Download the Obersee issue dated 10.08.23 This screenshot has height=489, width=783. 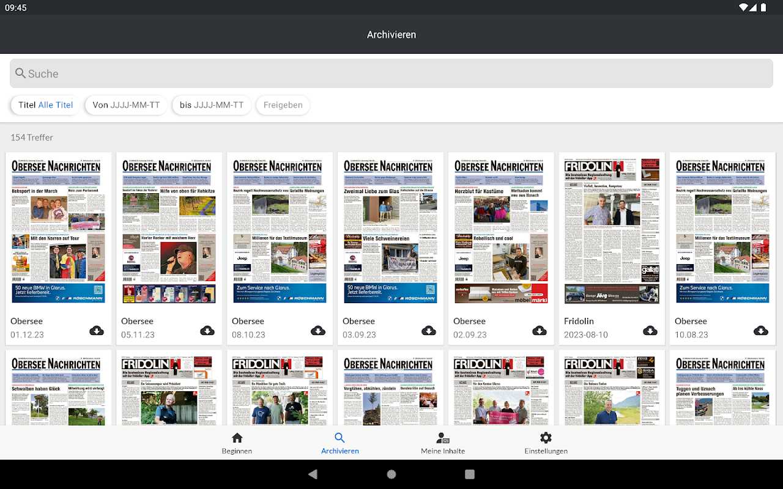click(x=761, y=331)
